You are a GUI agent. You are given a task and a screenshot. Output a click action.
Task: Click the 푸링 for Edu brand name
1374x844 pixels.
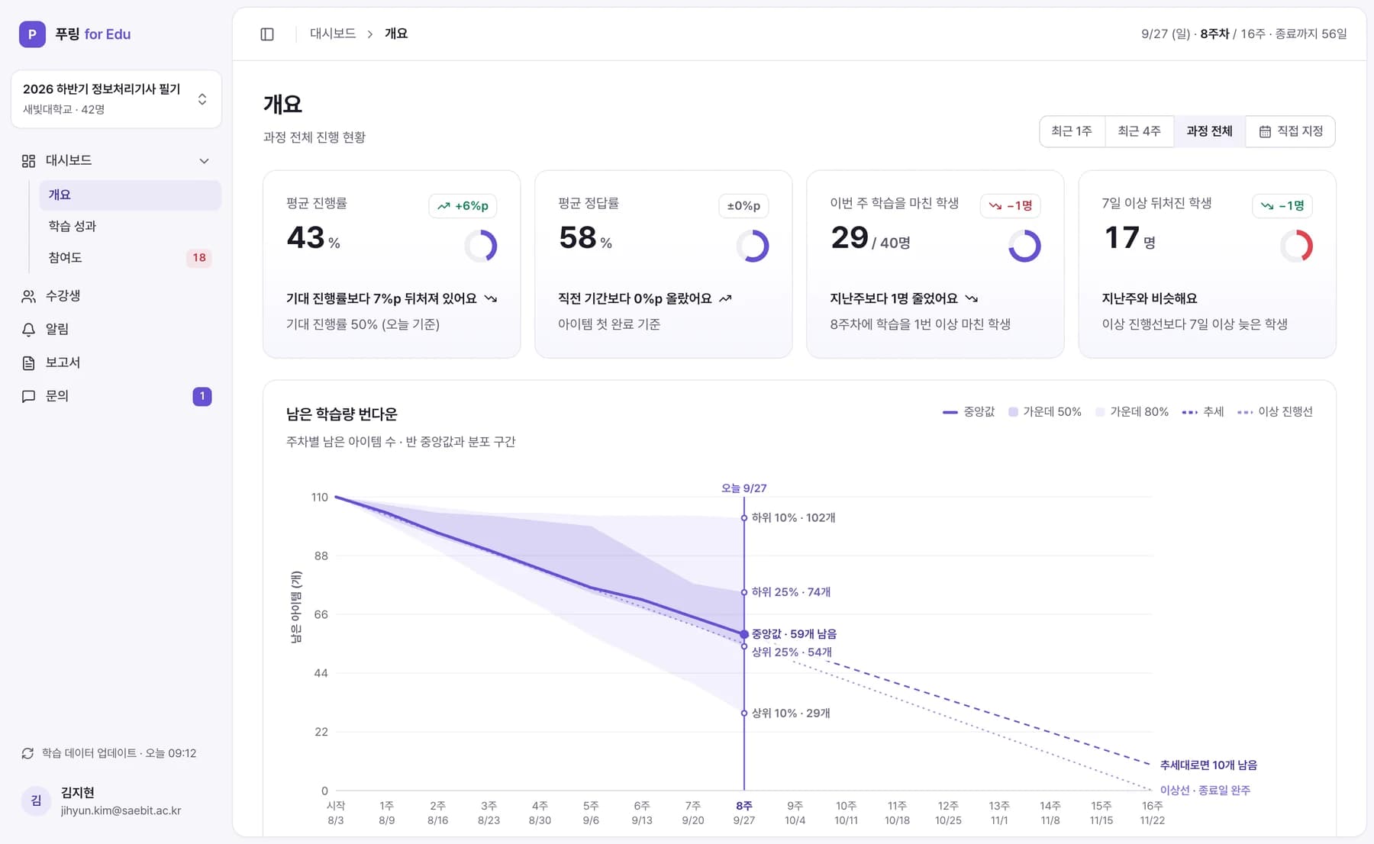coord(92,34)
